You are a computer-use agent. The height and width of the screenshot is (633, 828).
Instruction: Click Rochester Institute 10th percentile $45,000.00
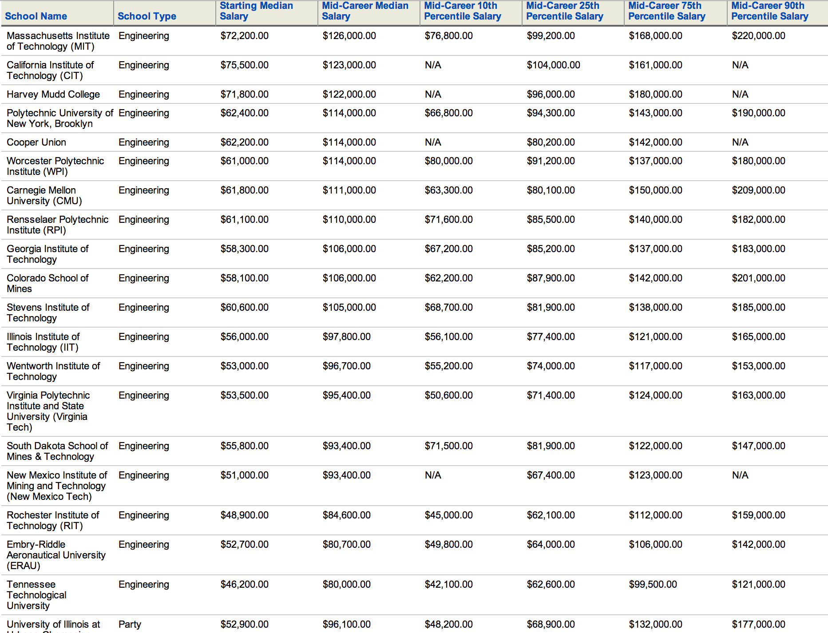tap(449, 515)
